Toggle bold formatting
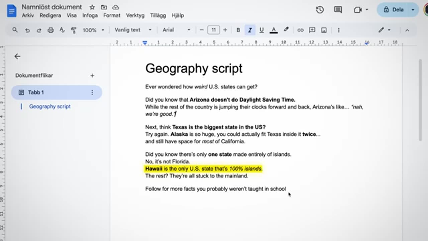Screen dimensions: 428x241 point(238,30)
